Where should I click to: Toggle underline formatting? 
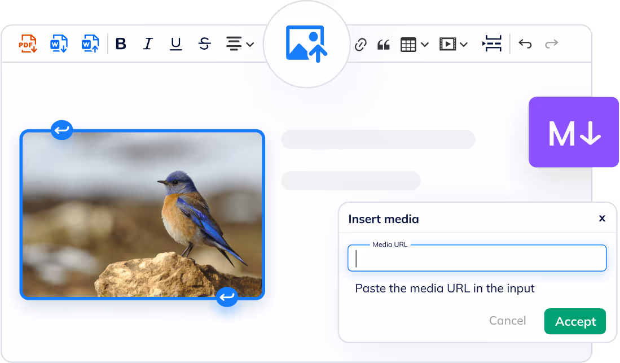pos(176,44)
